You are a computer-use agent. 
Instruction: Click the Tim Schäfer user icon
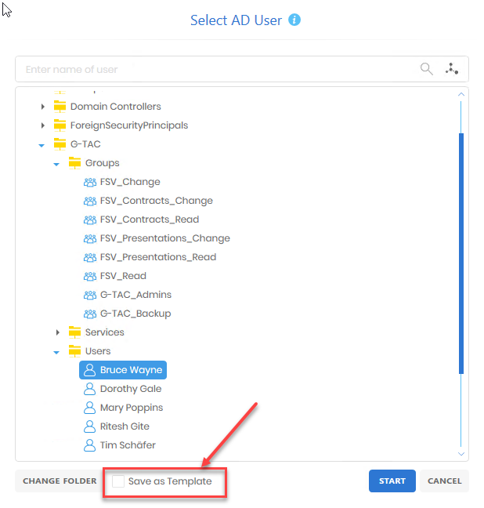90,445
